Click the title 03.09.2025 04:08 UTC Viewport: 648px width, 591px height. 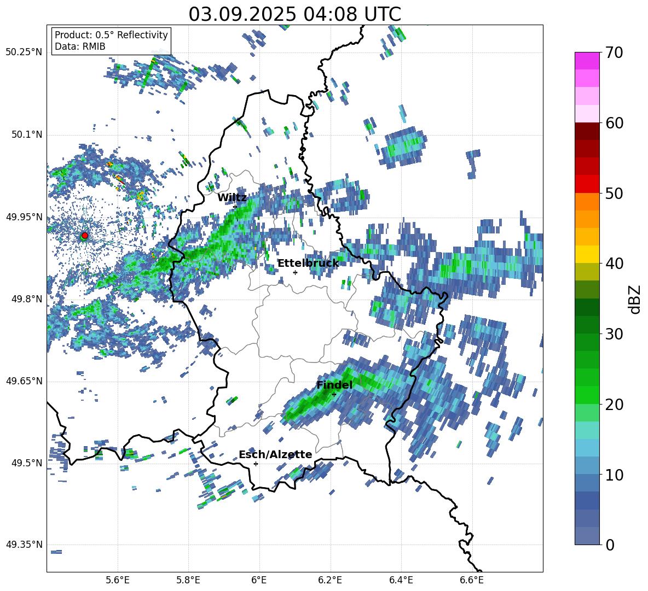(294, 14)
